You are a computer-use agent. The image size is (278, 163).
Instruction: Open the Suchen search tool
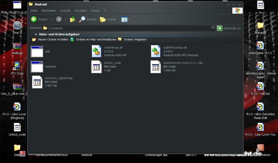88,19
